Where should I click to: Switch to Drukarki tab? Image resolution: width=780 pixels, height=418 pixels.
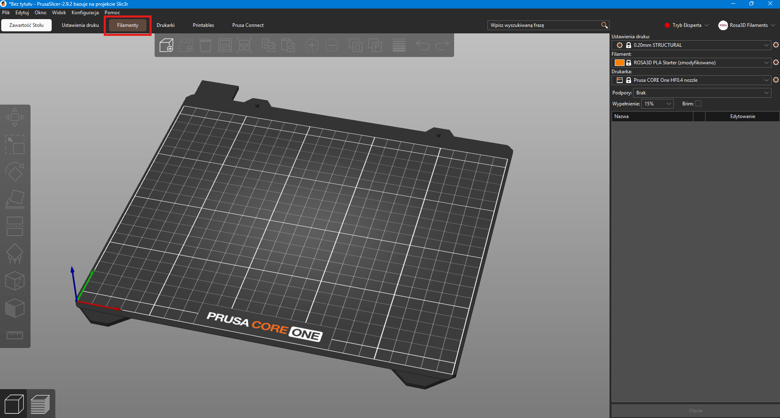(x=166, y=25)
